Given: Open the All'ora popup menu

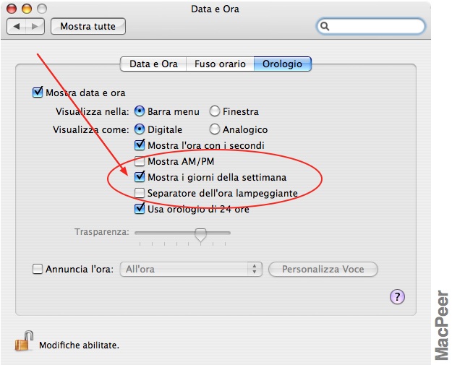Looking at the screenshot, I should [191, 269].
